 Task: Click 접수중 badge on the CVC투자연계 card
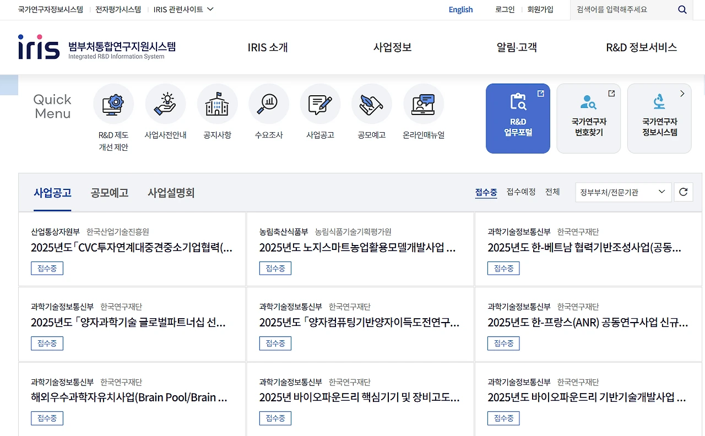coord(47,268)
